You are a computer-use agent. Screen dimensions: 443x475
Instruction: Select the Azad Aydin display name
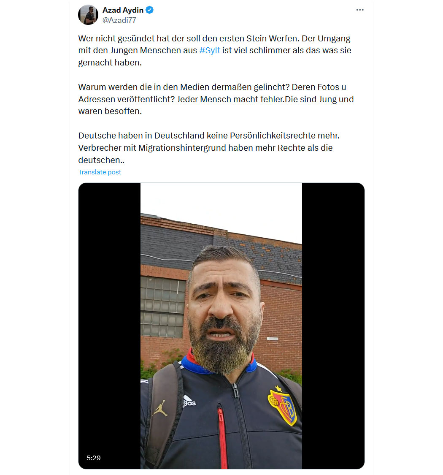point(123,10)
